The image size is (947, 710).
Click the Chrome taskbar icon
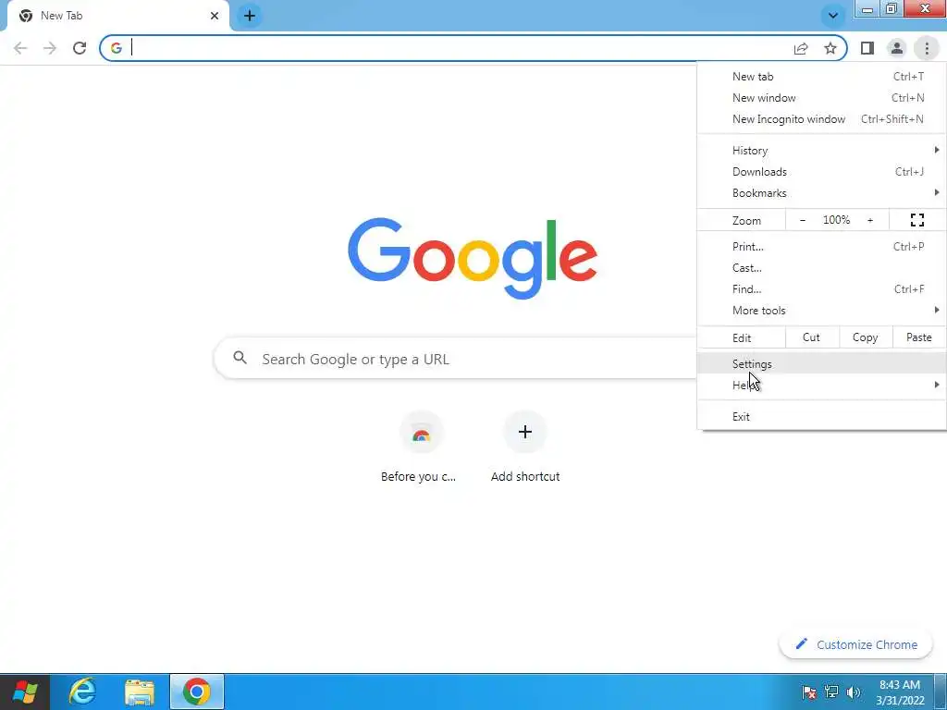pyautogui.click(x=197, y=692)
